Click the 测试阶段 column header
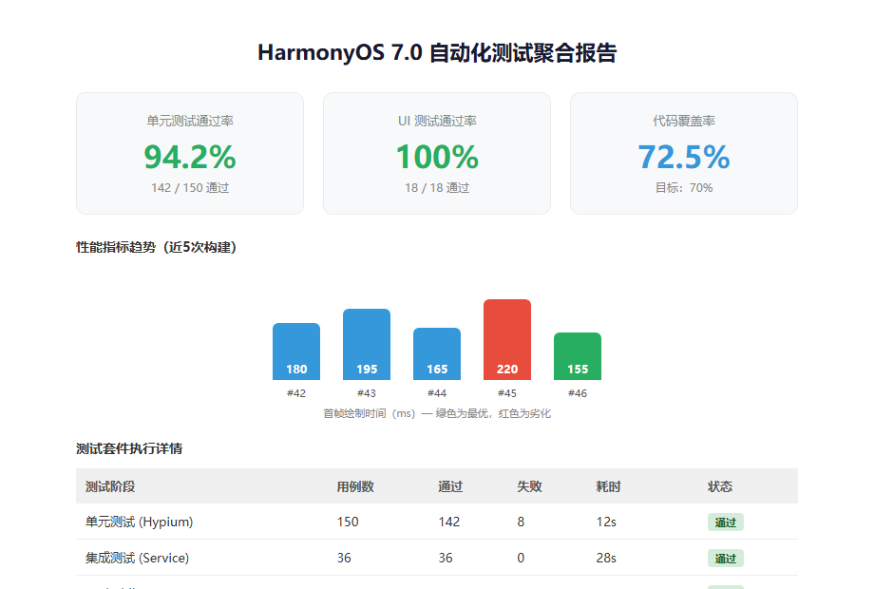This screenshot has width=874, height=589. pos(110,486)
